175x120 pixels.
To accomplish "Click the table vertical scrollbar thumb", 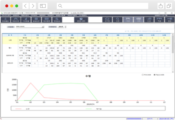I will click(x=173, y=44).
